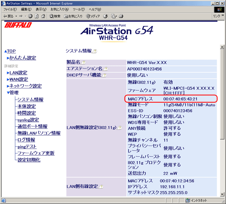Open the ファイル(F) menu

(x=10, y=9)
